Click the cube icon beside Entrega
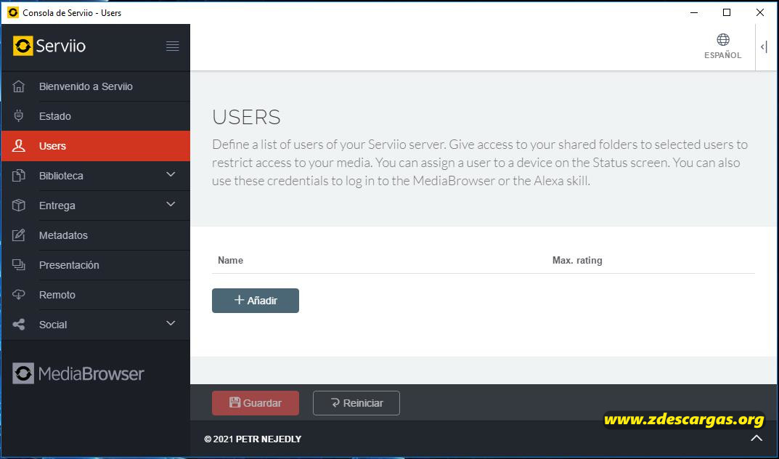This screenshot has width=779, height=459. [18, 205]
